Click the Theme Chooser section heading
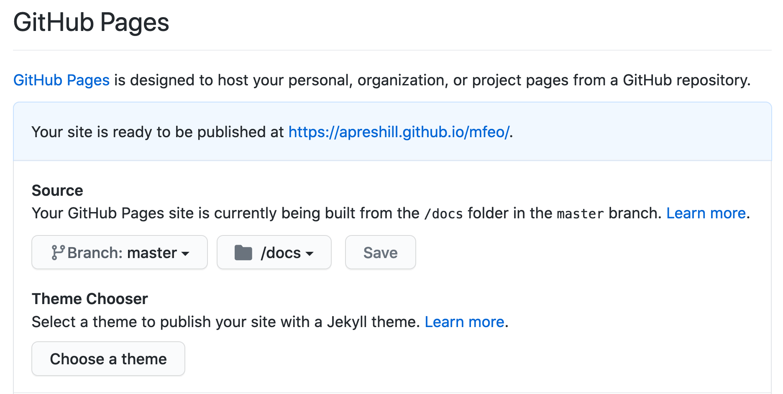The image size is (783, 394). click(90, 299)
